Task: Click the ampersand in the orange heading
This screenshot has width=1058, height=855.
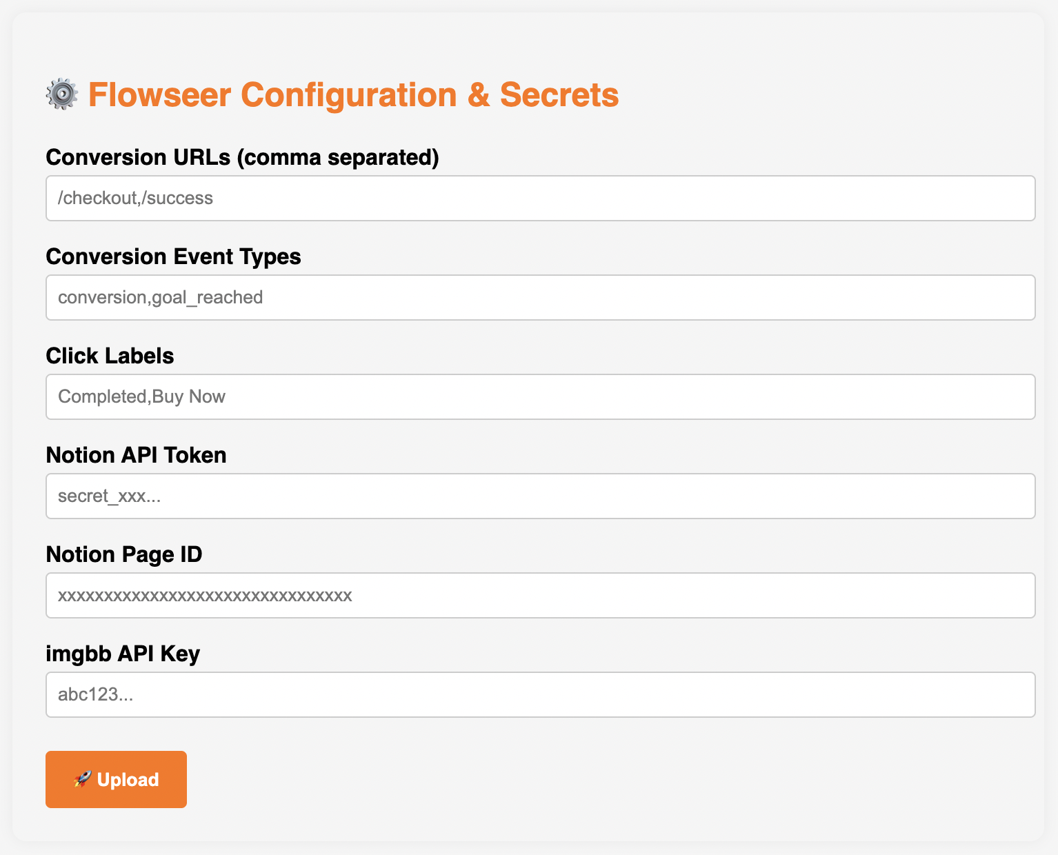Action: pos(479,94)
